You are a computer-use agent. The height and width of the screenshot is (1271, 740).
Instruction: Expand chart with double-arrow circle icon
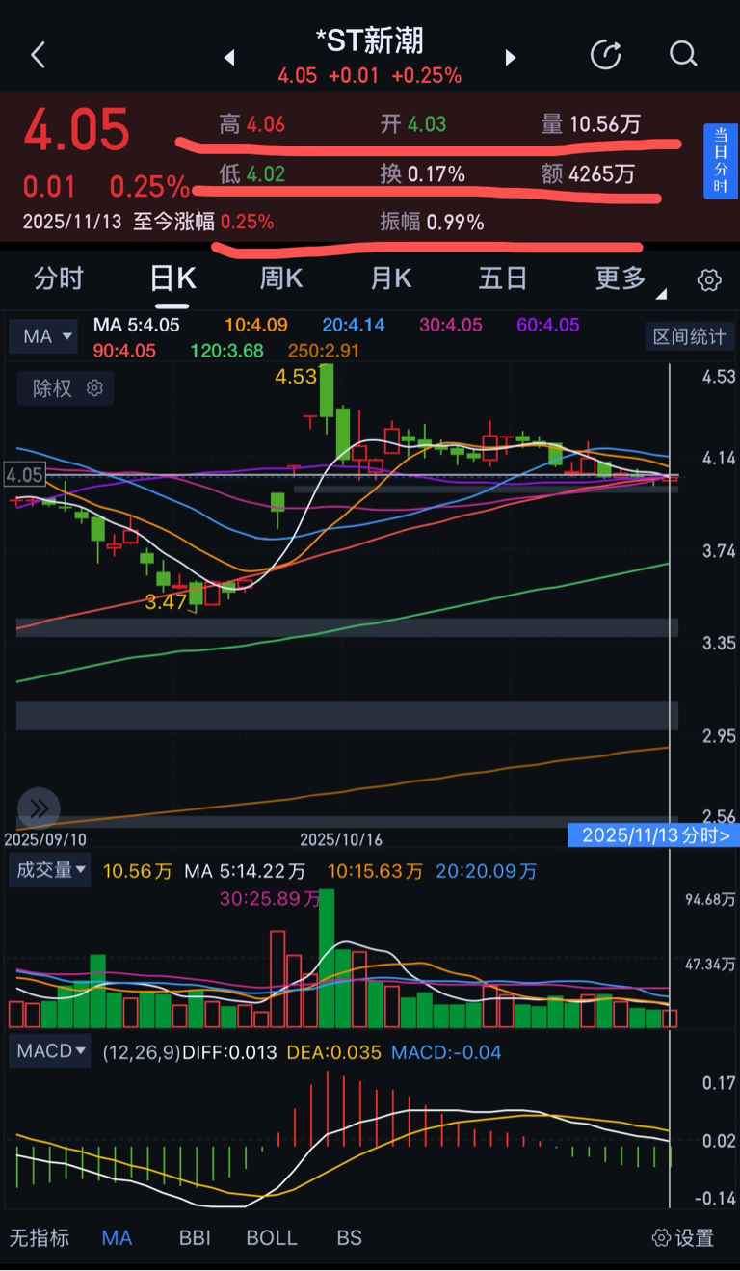[39, 808]
